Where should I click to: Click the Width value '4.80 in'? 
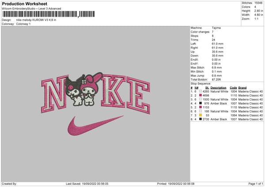(x=258, y=15)
